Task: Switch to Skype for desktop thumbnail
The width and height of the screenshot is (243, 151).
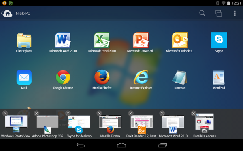Action: (x=79, y=122)
